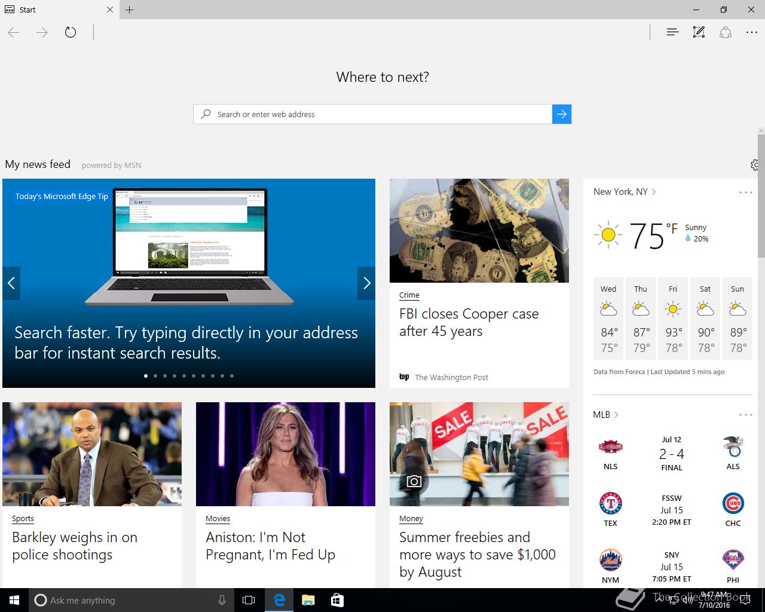Activate the Cortana microphone icon

[222, 600]
